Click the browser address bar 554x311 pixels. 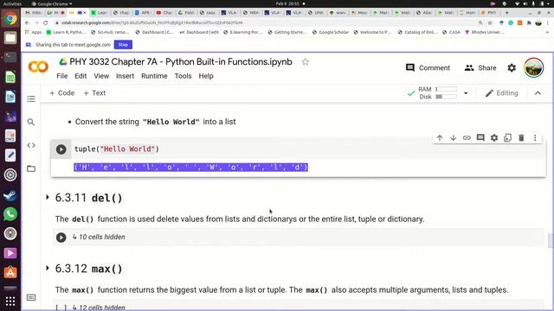265,22
